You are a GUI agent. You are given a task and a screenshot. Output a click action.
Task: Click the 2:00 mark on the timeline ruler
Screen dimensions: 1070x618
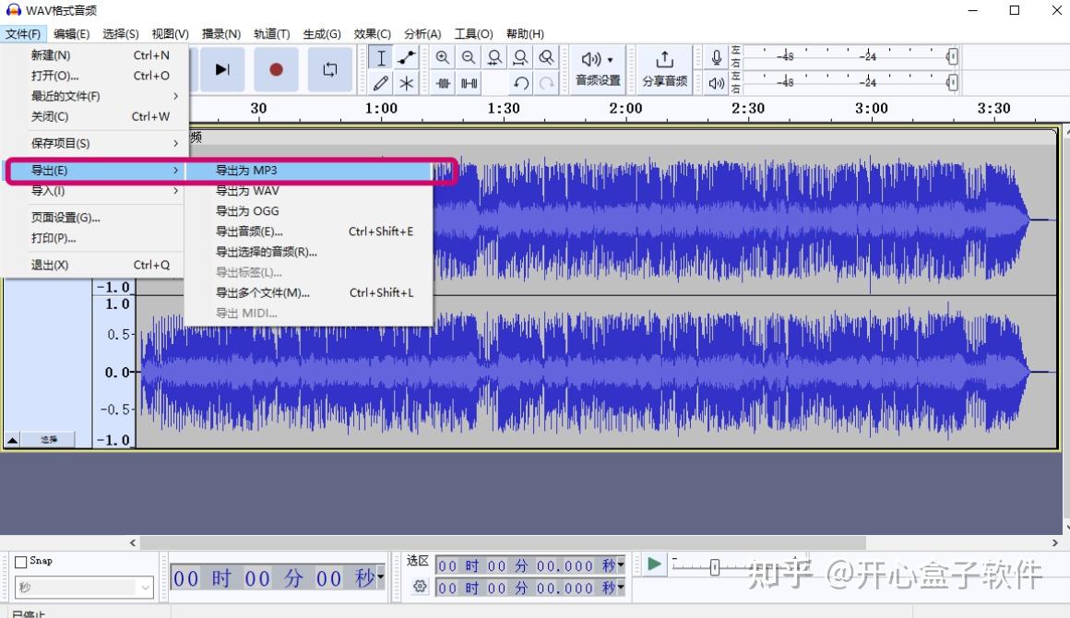[625, 109]
